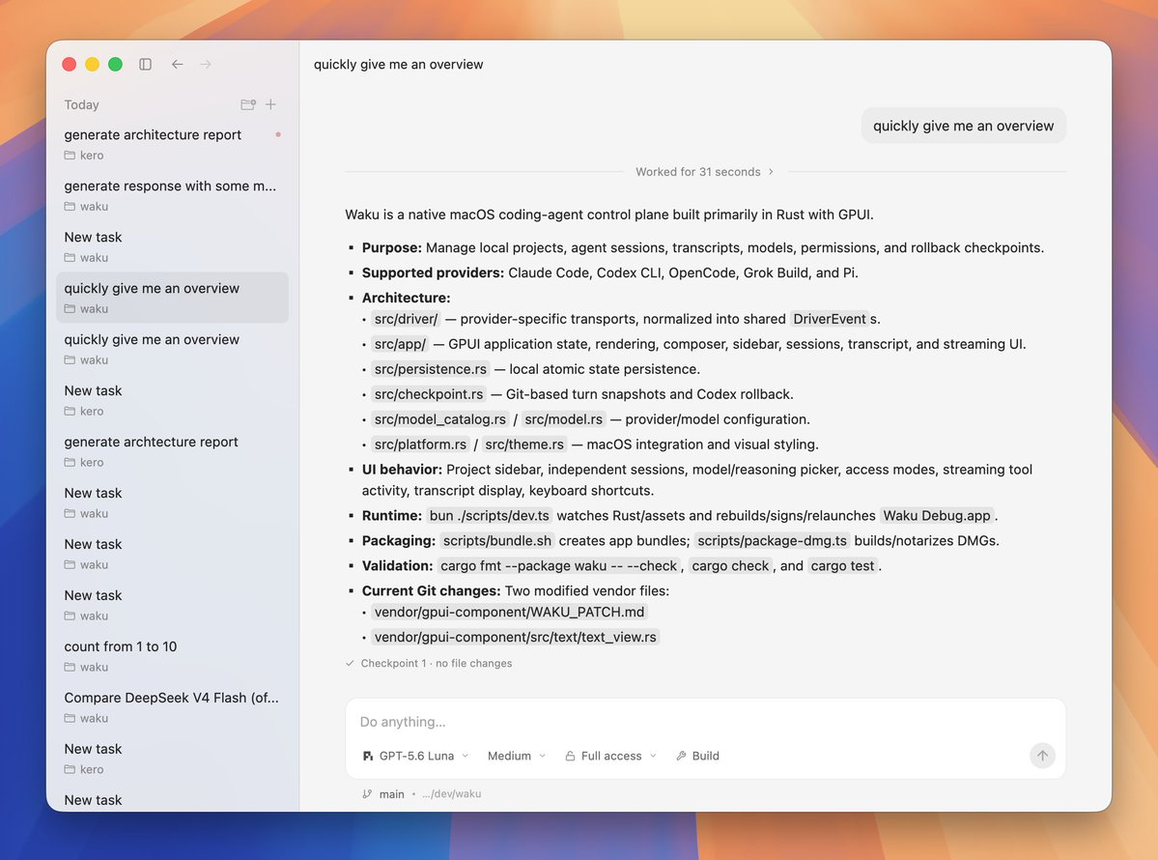Click the src/model_catalog.rs code label
1158x860 pixels.
point(440,419)
